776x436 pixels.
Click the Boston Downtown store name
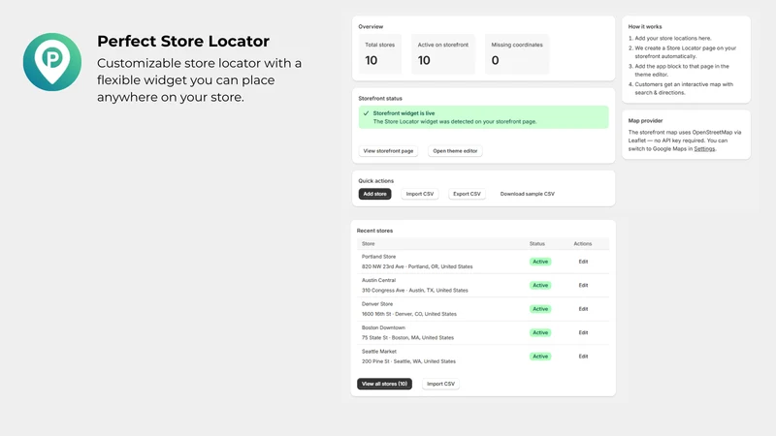coord(383,327)
